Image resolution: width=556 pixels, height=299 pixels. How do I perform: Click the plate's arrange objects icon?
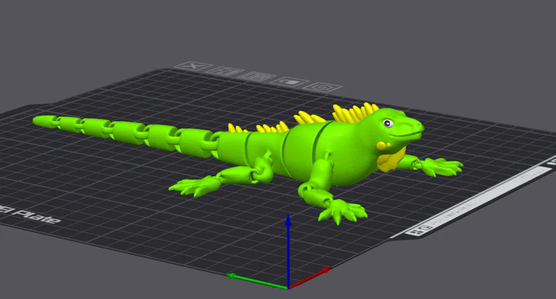[x=257, y=77]
